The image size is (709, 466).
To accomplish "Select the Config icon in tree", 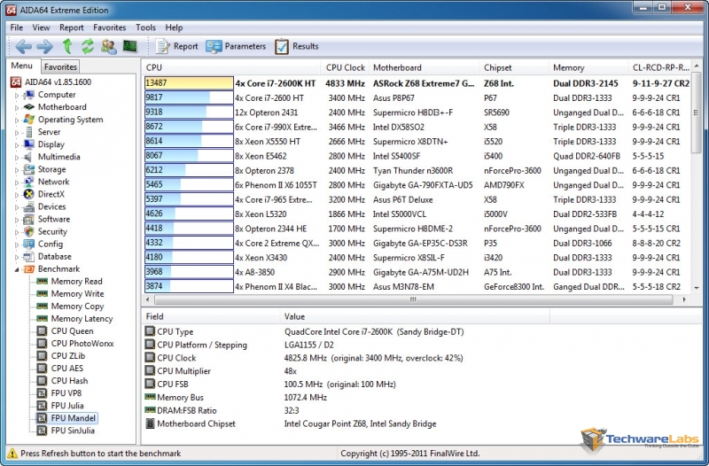I will (29, 244).
